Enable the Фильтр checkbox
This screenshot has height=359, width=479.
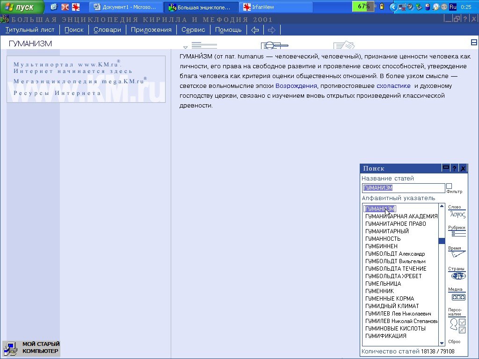pyautogui.click(x=449, y=186)
